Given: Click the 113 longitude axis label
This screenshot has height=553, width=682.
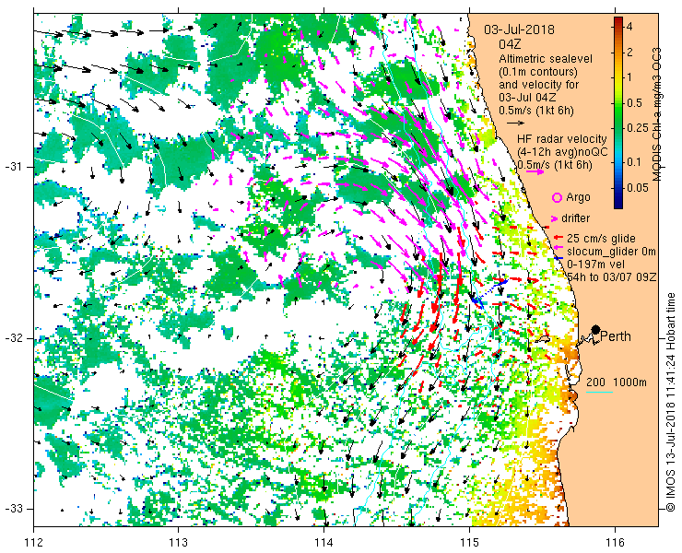Looking at the screenshot, I should [x=178, y=543].
